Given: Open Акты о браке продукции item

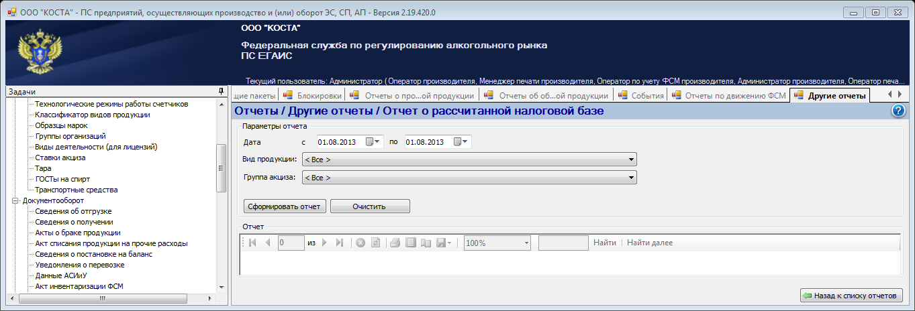Looking at the screenshot, I should pyautogui.click(x=78, y=233).
